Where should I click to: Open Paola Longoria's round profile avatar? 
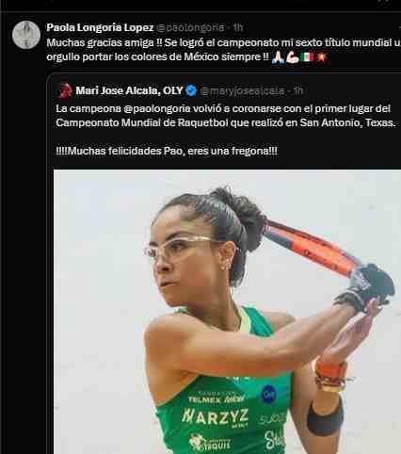(x=26, y=35)
